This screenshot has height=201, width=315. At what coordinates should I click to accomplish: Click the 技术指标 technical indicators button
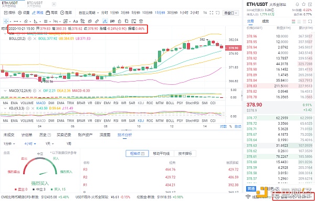point(185,154)
